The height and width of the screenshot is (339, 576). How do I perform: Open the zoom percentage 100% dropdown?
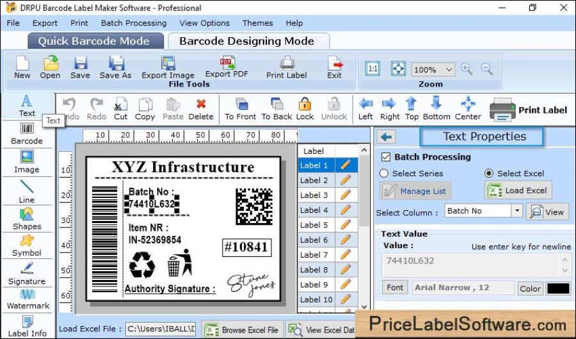pyautogui.click(x=433, y=69)
